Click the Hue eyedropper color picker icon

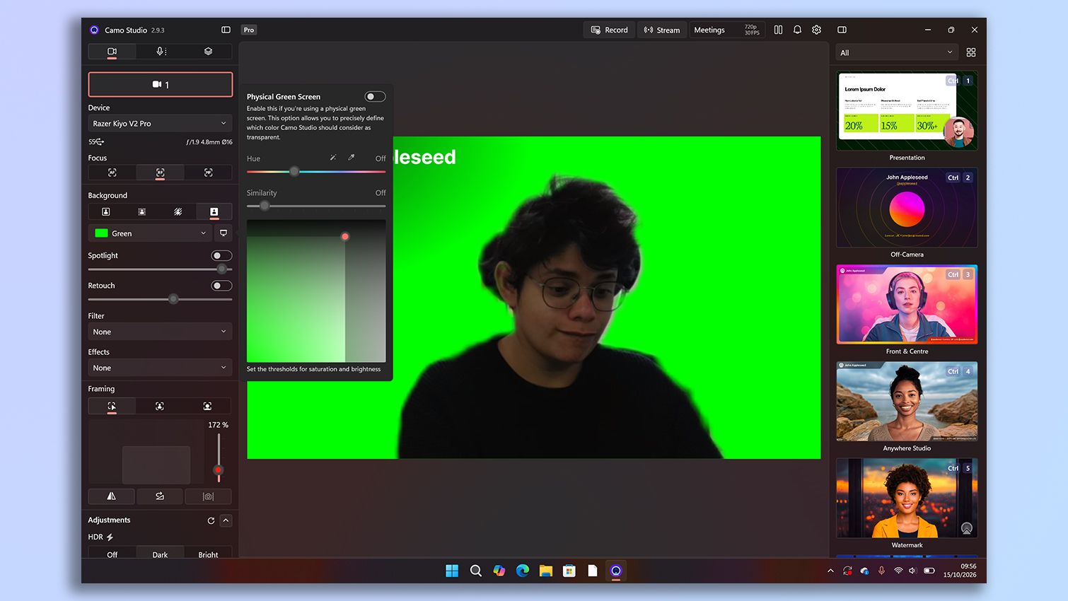tap(351, 158)
